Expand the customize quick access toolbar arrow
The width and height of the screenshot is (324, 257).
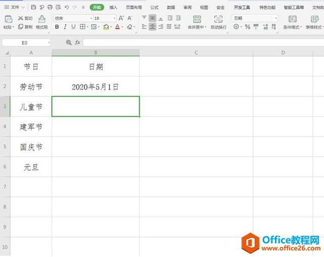83,8
